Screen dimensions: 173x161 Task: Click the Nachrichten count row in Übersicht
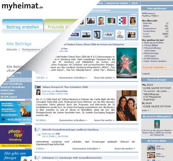[x=156, y=31]
